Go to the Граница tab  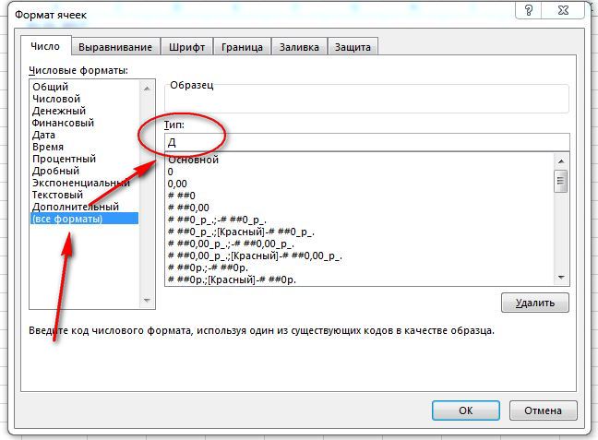242,47
